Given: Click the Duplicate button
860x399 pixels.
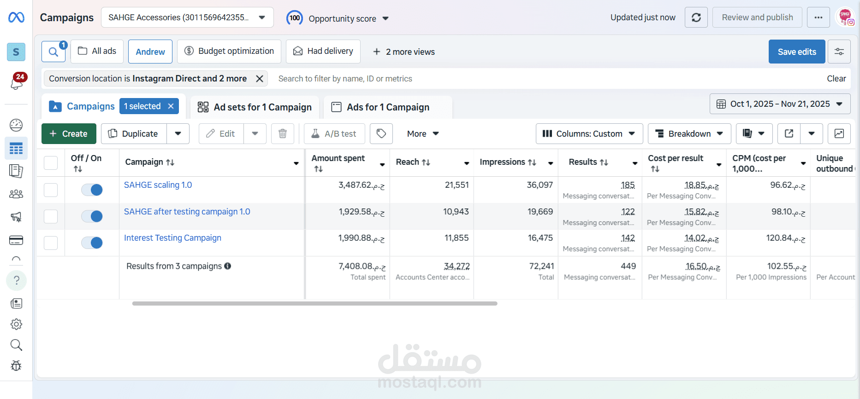Looking at the screenshot, I should pos(134,133).
